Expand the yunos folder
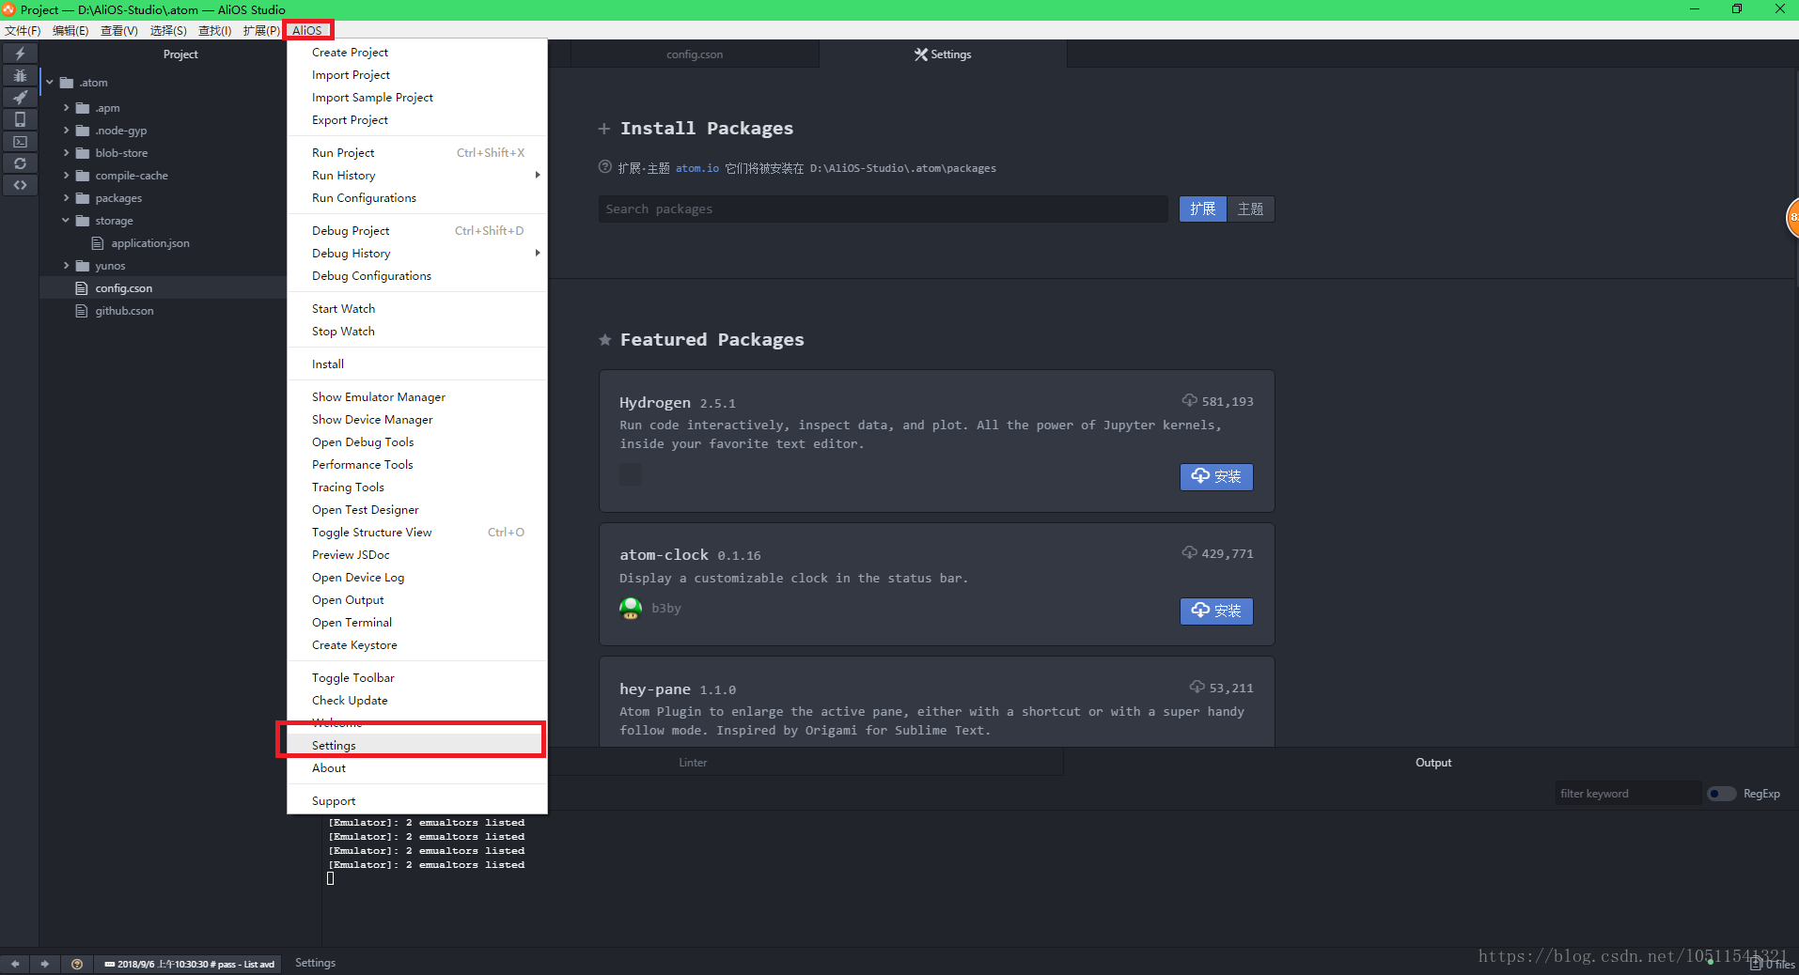Viewport: 1799px width, 975px height. [x=66, y=266]
